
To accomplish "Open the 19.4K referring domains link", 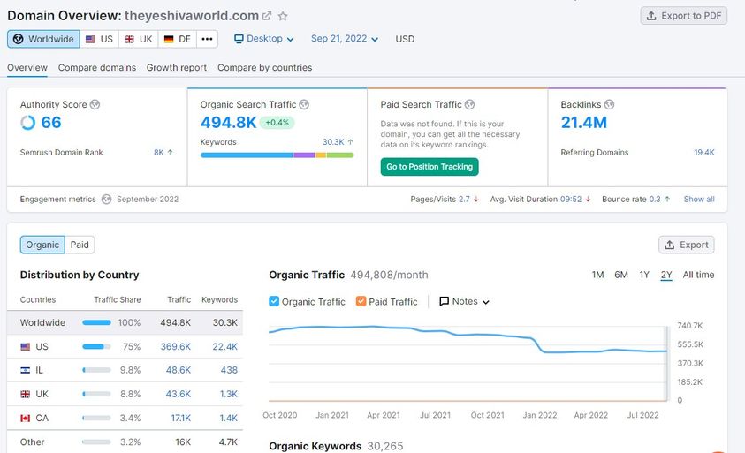I will pyautogui.click(x=704, y=153).
